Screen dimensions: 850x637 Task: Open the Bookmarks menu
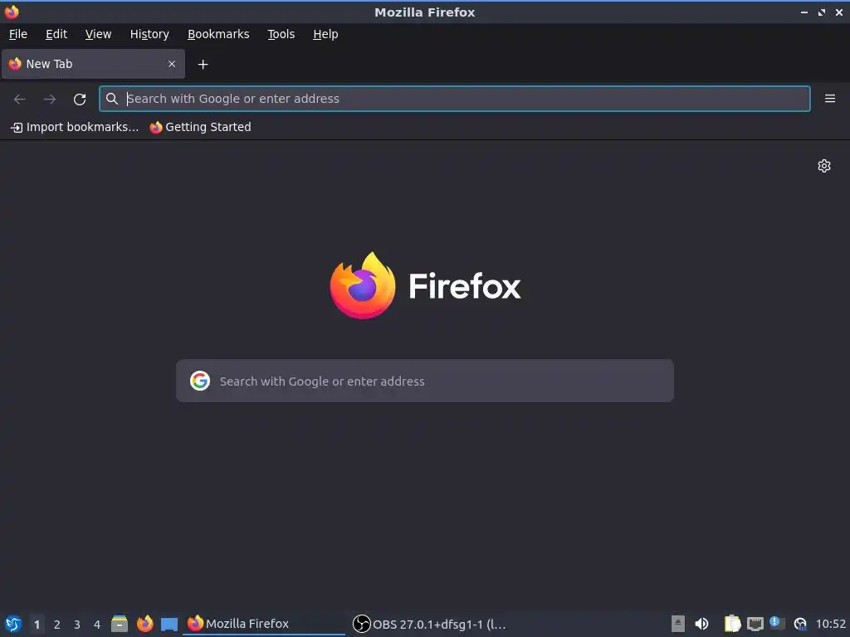point(218,34)
